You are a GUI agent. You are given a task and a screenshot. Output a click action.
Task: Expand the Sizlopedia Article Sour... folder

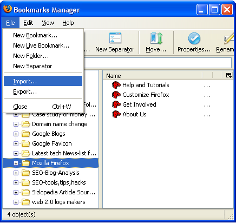pyautogui.click(x=16, y=192)
